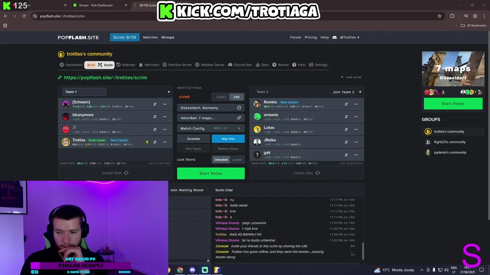Viewport: 490px width, 275px height.
Task: Open the Practice Server tab
Action: 177,65
